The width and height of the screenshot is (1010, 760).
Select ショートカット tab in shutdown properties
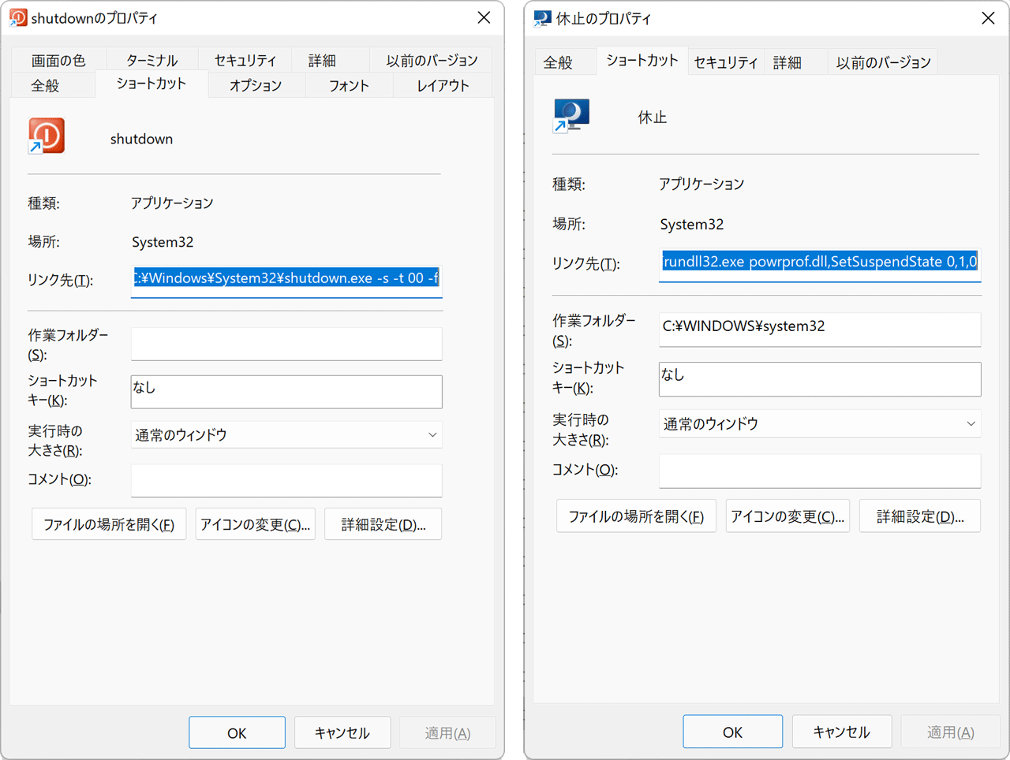point(151,84)
